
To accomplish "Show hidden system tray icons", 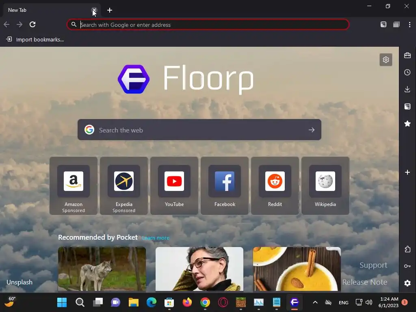I will tap(315, 302).
